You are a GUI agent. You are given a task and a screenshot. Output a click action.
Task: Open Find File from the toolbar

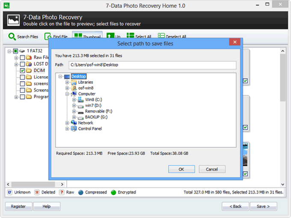(56, 36)
